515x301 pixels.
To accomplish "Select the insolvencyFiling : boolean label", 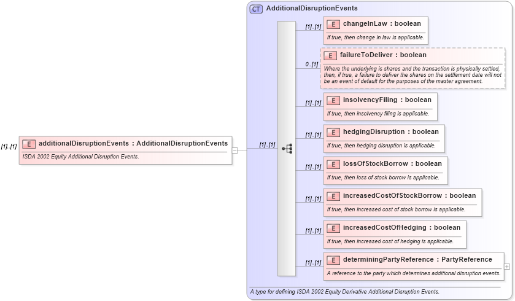I will click(x=387, y=100).
